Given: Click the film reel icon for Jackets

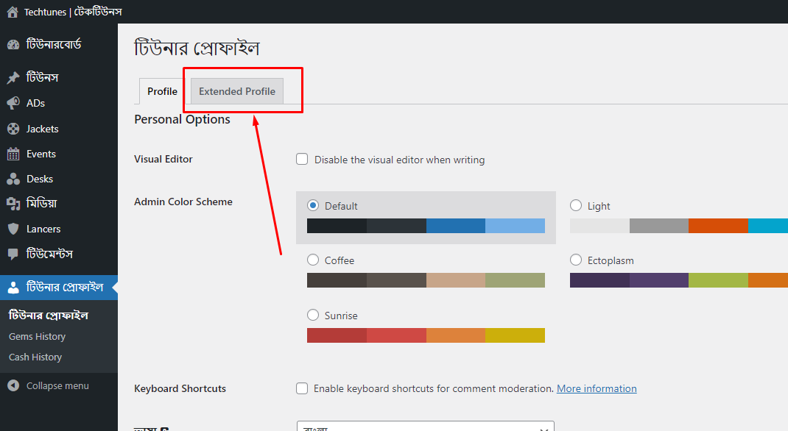Looking at the screenshot, I should click(x=13, y=129).
